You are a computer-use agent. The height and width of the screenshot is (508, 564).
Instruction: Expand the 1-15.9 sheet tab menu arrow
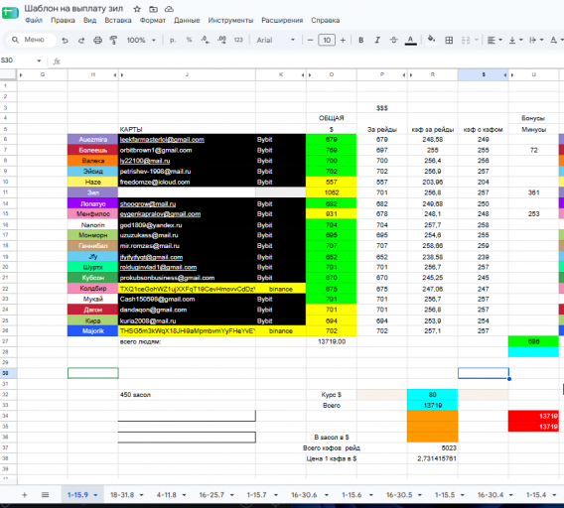coord(95,495)
